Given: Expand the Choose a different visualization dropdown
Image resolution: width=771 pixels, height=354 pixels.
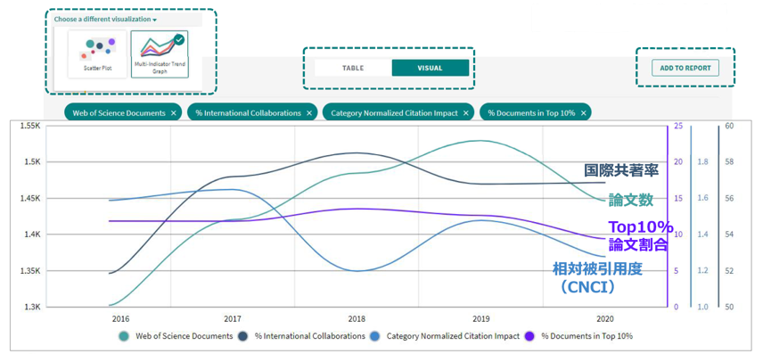Looking at the screenshot, I should coord(105,20).
